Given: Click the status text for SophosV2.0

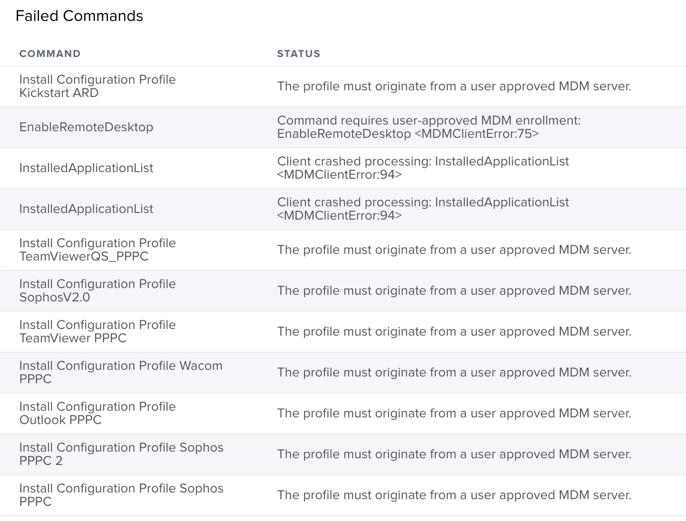Looking at the screenshot, I should point(454,291).
